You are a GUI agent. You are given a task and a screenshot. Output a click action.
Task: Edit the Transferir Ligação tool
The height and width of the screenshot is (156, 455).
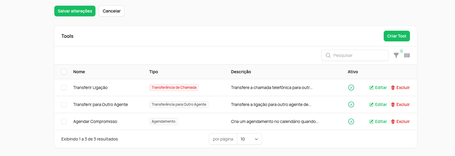[x=378, y=88]
